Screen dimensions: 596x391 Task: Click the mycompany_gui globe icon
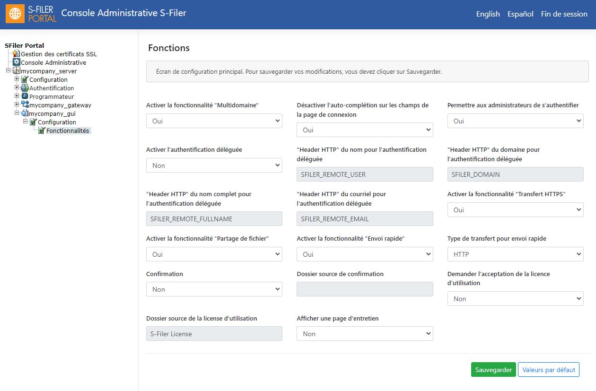(25, 113)
